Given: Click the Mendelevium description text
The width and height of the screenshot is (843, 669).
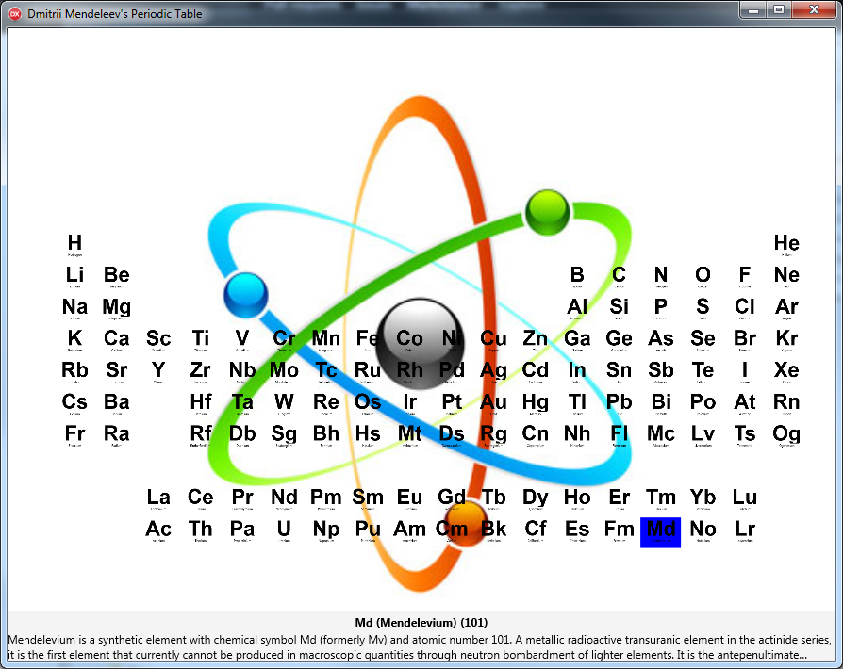Looking at the screenshot, I should pos(420,647).
